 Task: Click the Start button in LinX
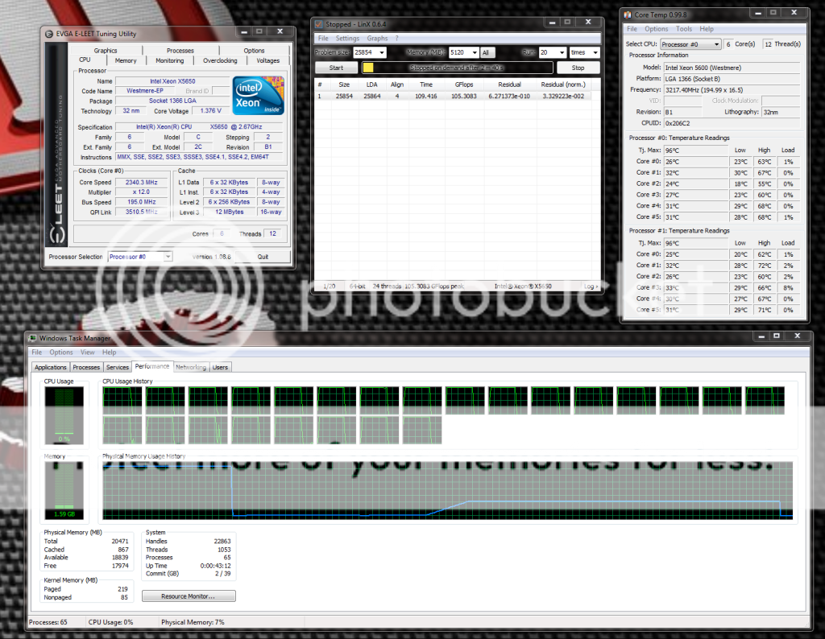pos(336,68)
